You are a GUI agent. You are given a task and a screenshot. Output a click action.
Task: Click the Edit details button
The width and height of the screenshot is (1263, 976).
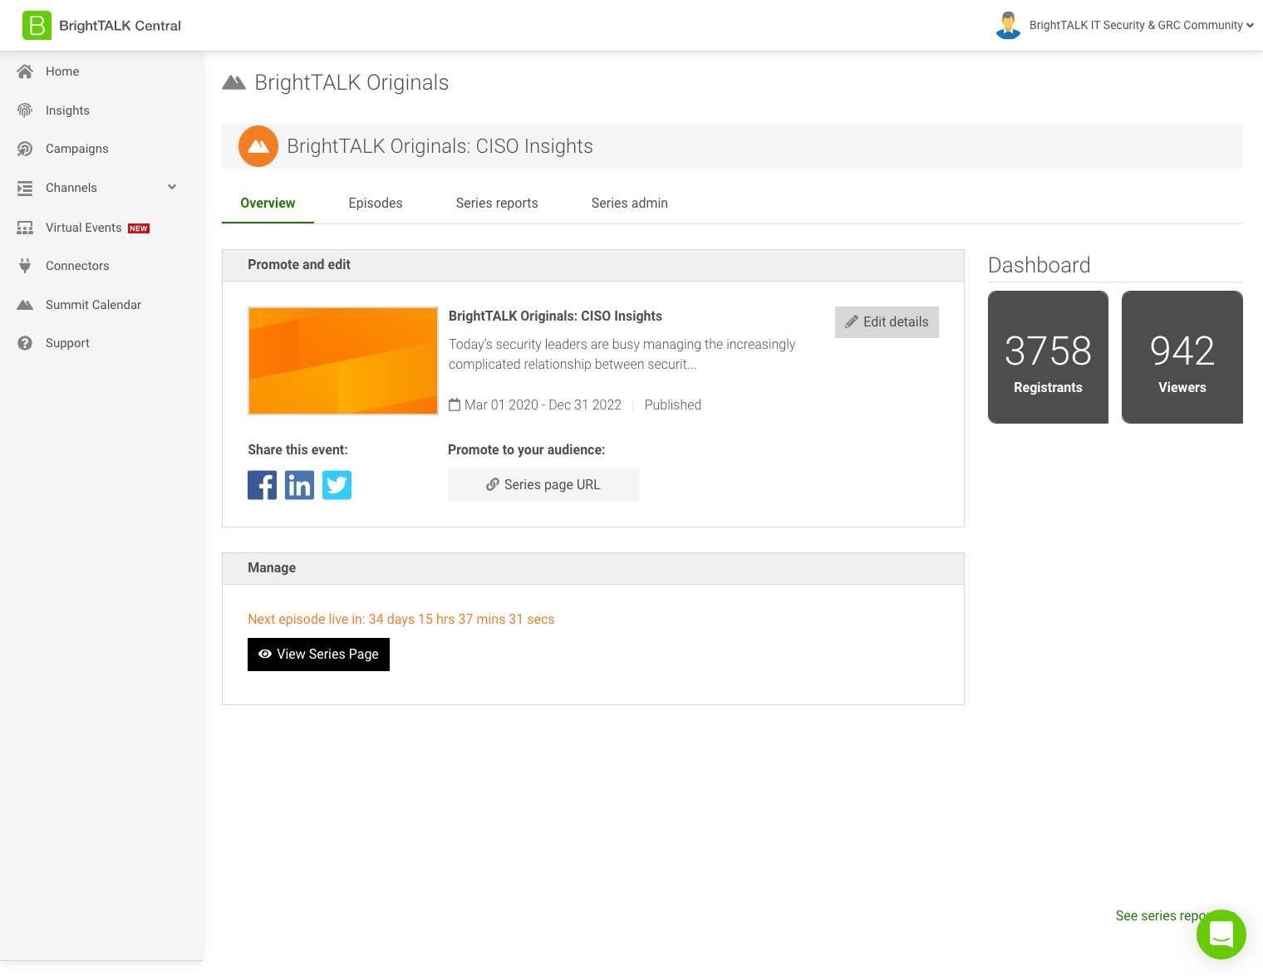[x=887, y=322]
